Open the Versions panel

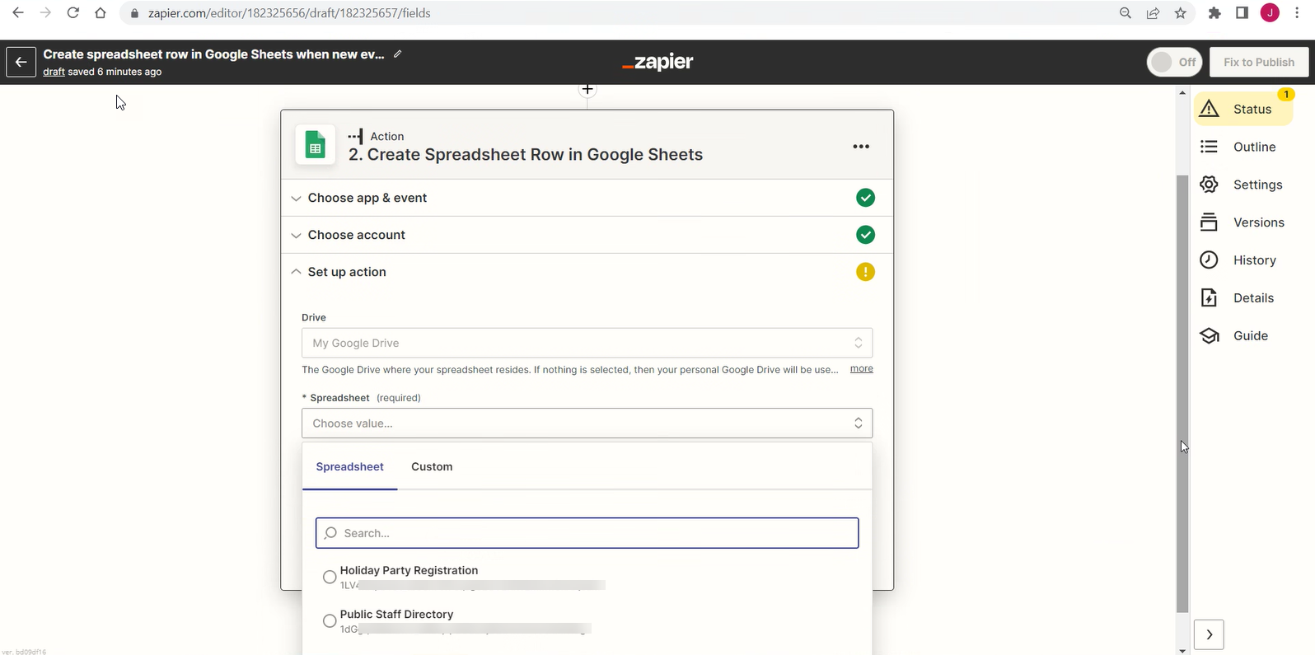pos(1243,222)
